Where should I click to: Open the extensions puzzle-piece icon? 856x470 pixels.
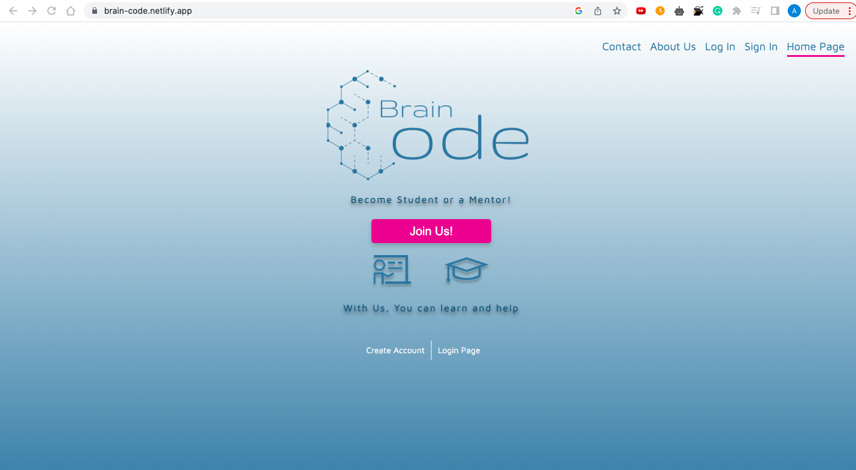(x=736, y=10)
